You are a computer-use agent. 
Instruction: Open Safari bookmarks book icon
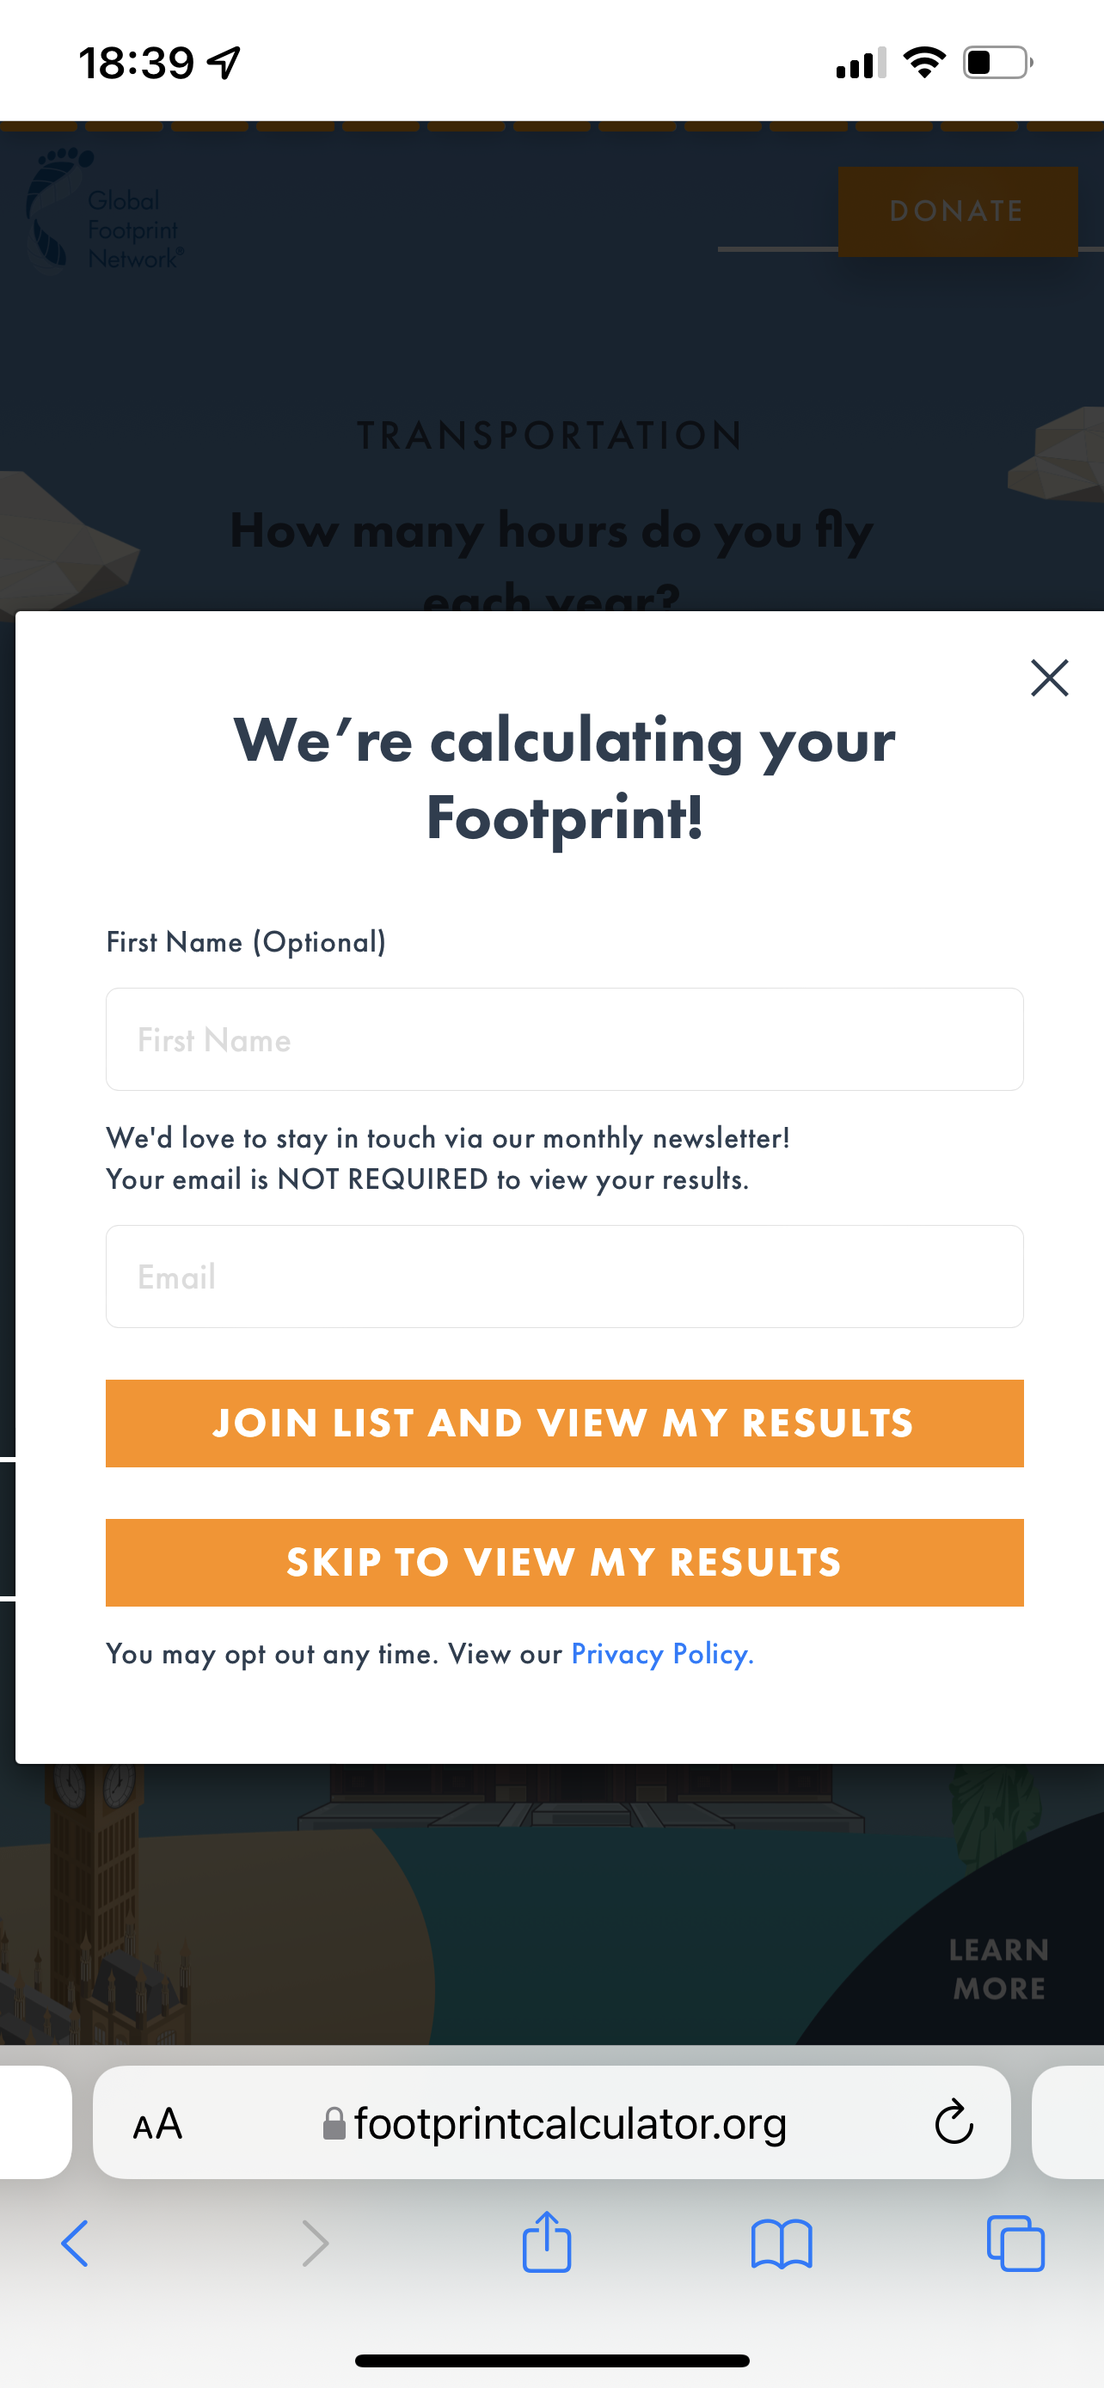click(782, 2244)
